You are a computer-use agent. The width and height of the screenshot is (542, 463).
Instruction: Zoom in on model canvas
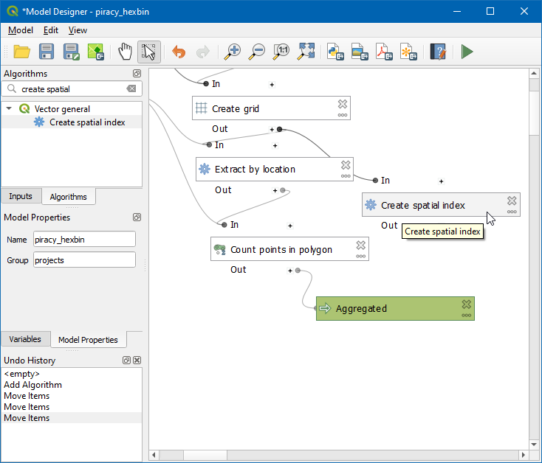(233, 52)
